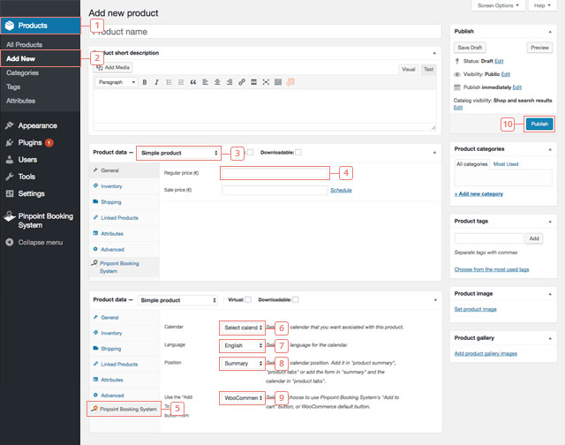The width and height of the screenshot is (565, 445).
Task: Toggle Downloadable checkbox in first Product data
Action: (x=298, y=153)
